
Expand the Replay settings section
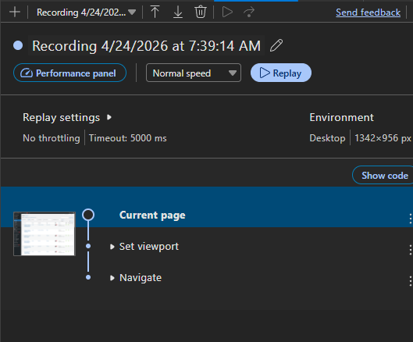[67, 117]
